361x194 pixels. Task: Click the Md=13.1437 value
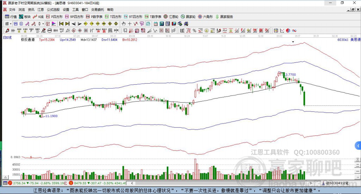88,40
